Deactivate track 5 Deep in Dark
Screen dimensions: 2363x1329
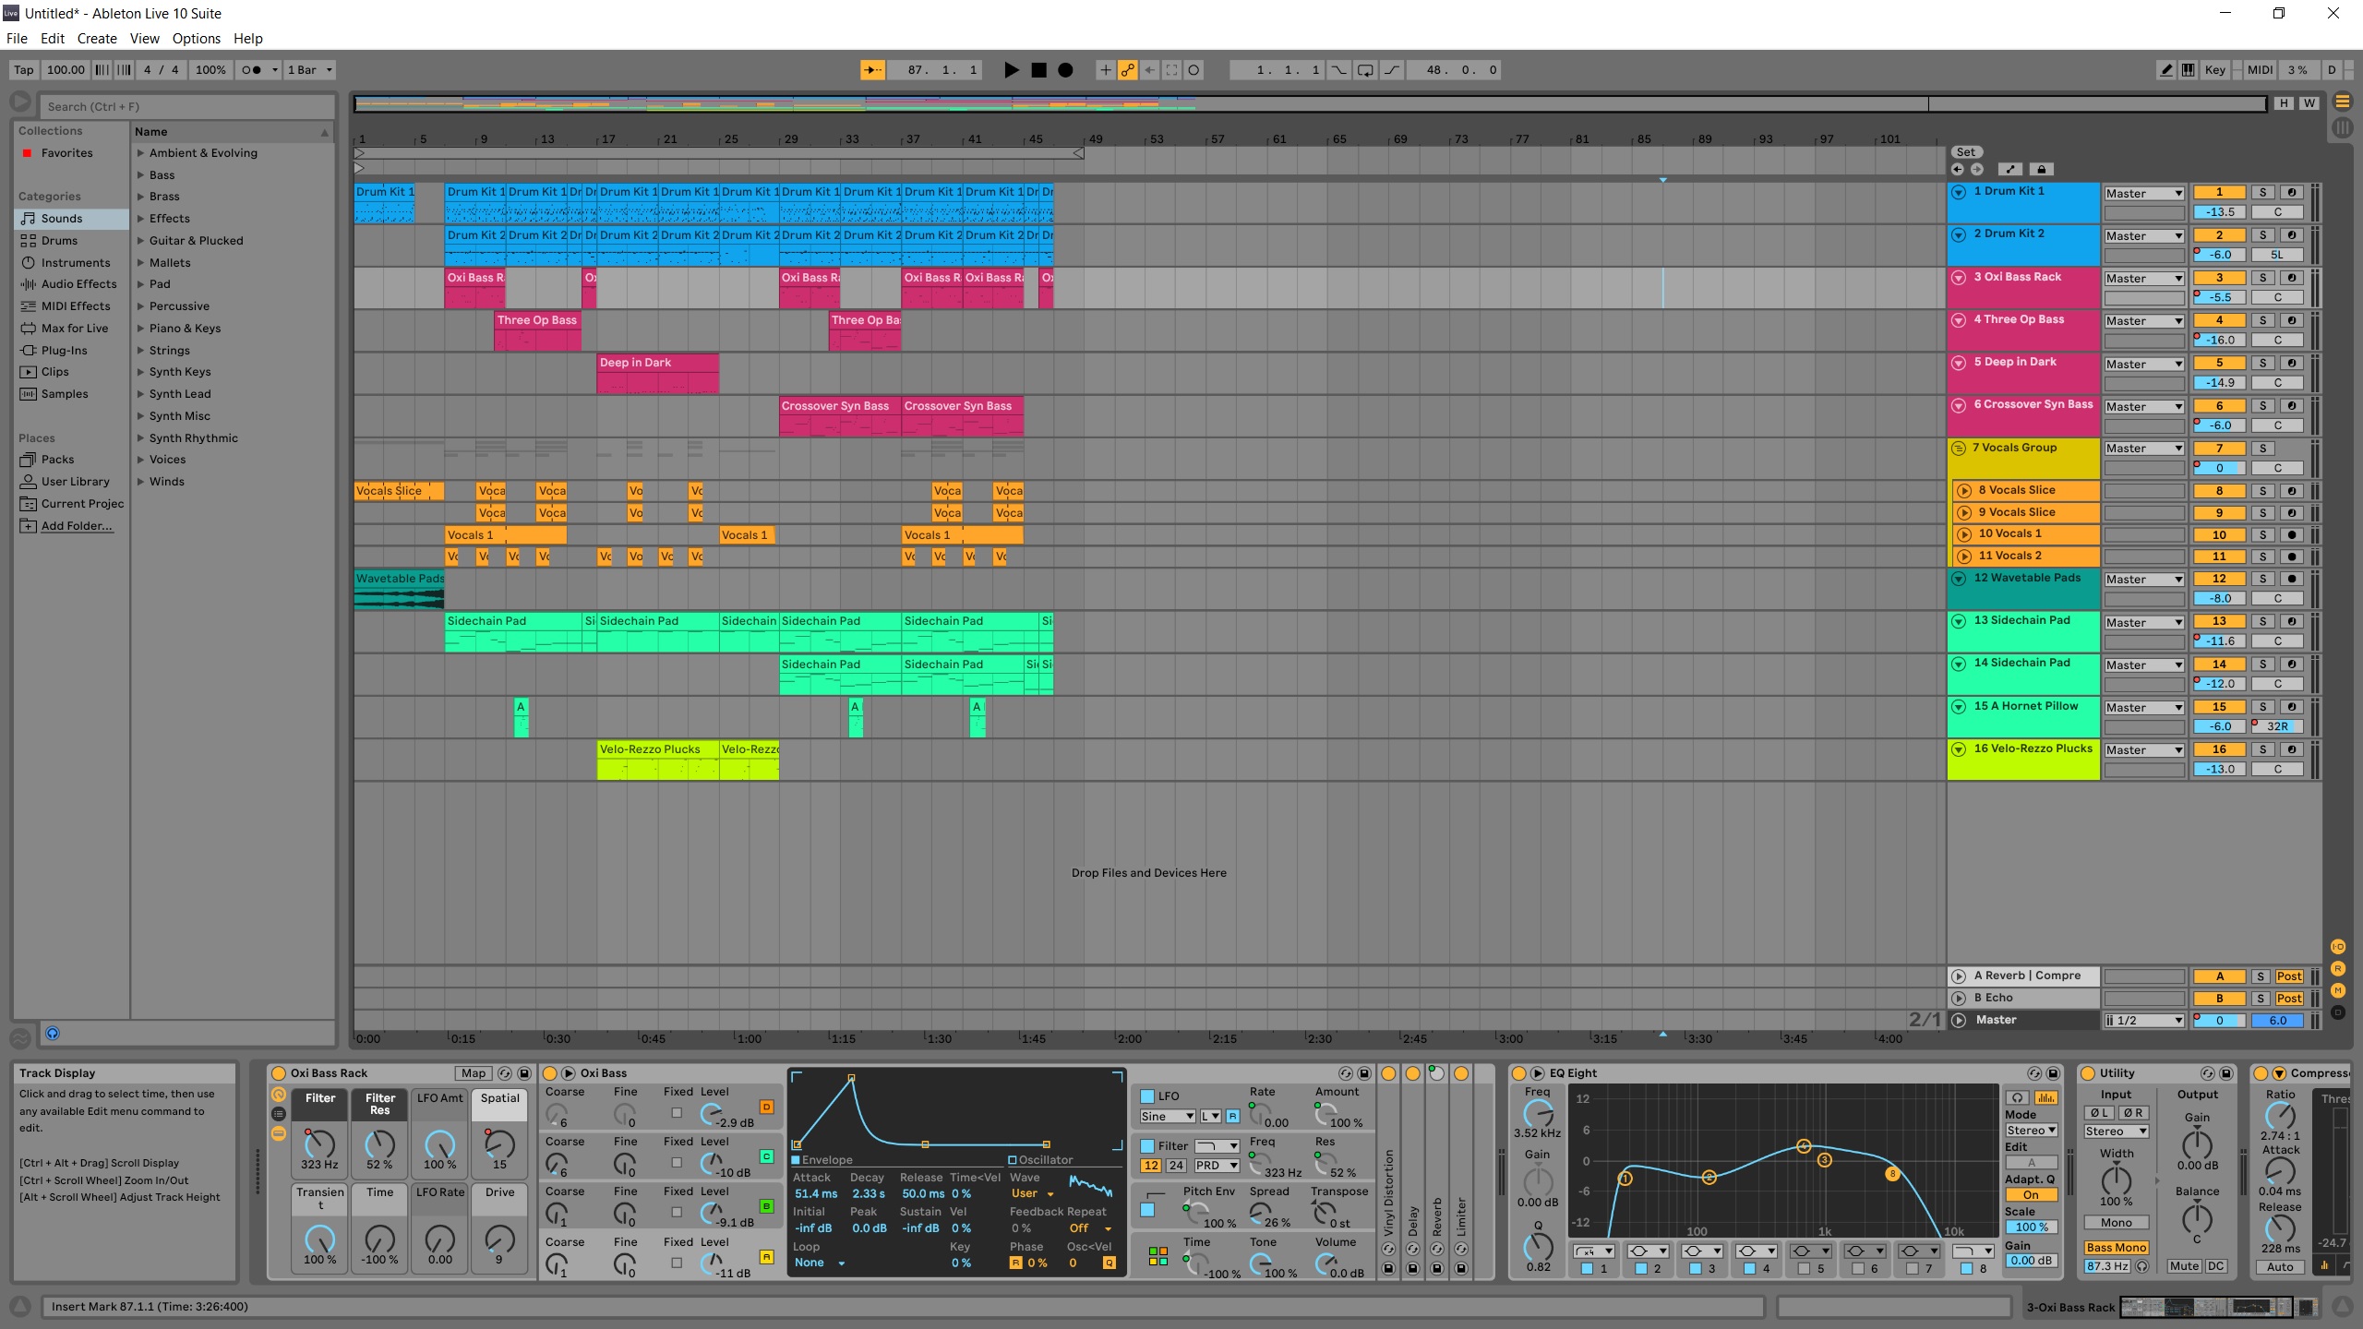click(x=2219, y=363)
